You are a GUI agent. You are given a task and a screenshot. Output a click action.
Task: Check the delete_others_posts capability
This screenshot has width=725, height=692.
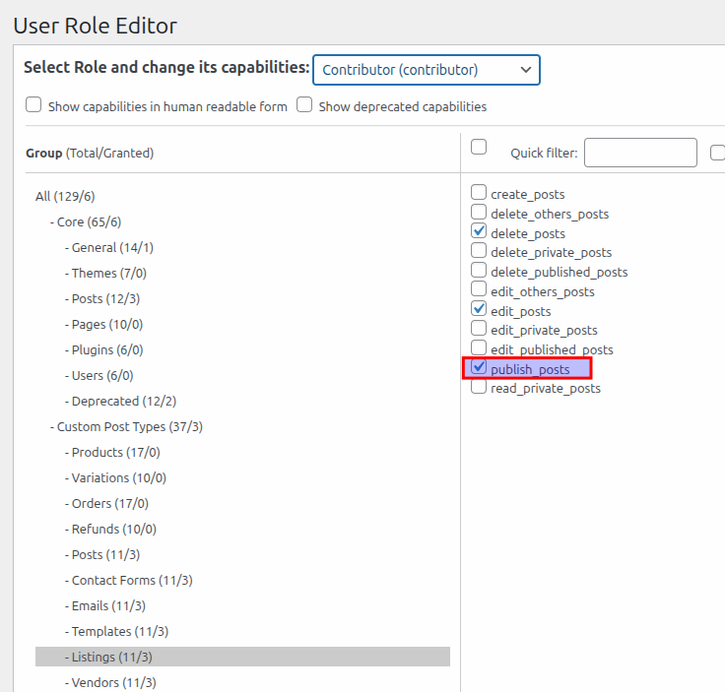(x=480, y=213)
